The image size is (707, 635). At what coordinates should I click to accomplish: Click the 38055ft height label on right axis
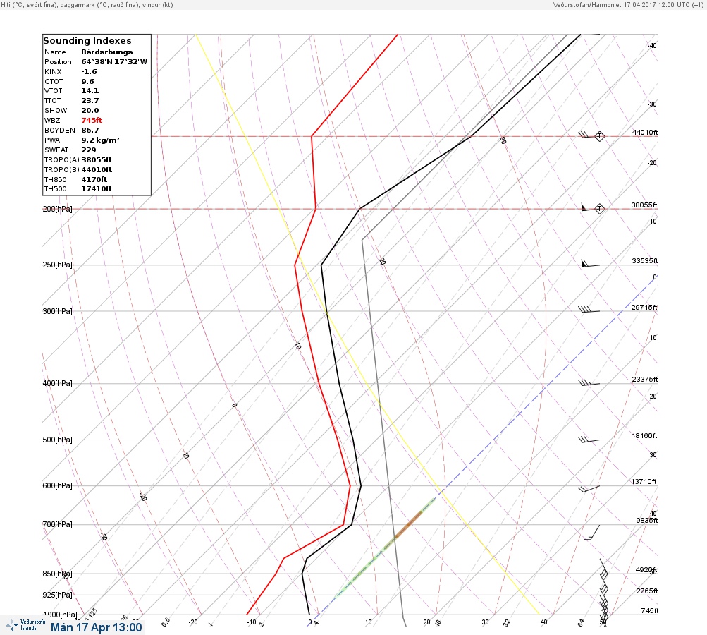tap(644, 205)
